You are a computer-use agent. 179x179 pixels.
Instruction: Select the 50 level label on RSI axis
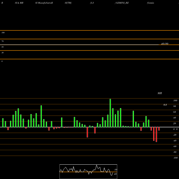3,47
